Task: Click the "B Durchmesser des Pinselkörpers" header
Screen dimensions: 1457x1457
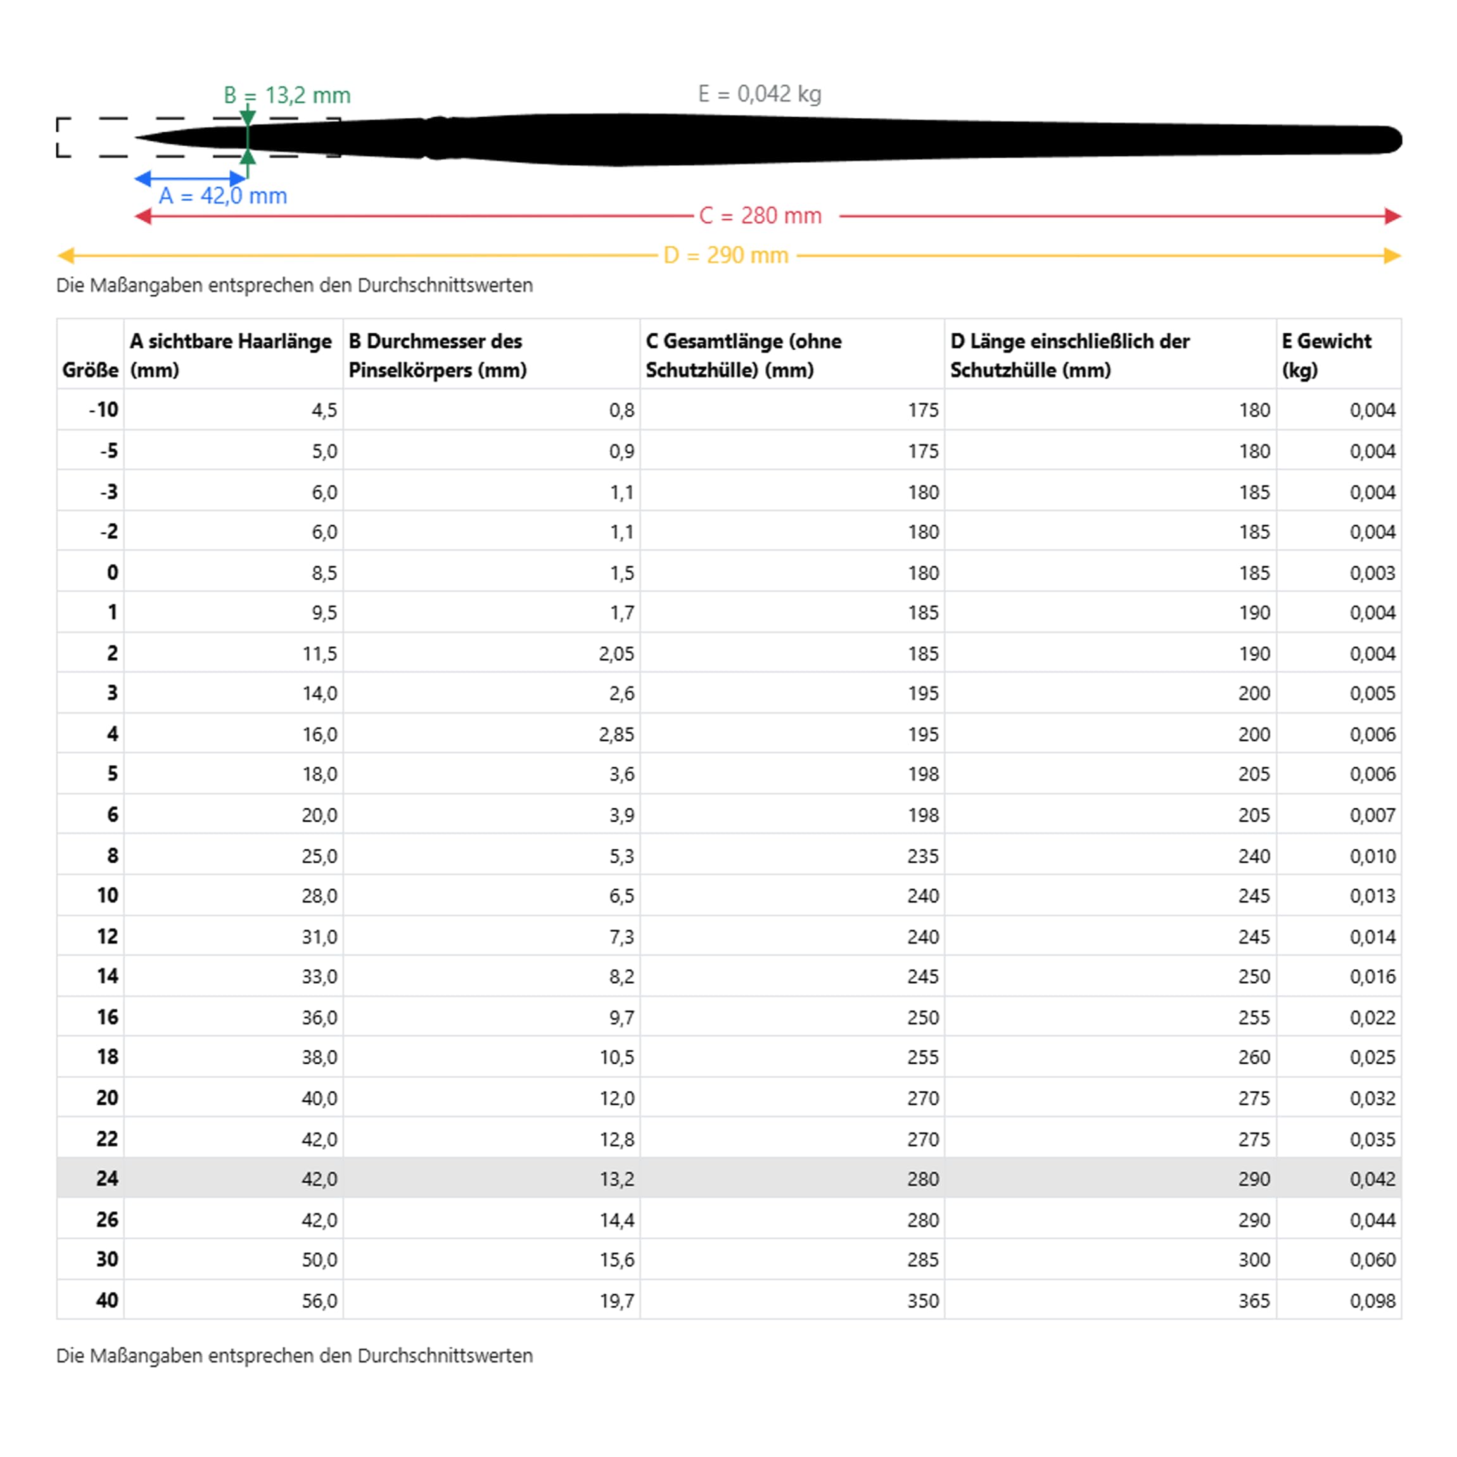Action: click(x=437, y=355)
